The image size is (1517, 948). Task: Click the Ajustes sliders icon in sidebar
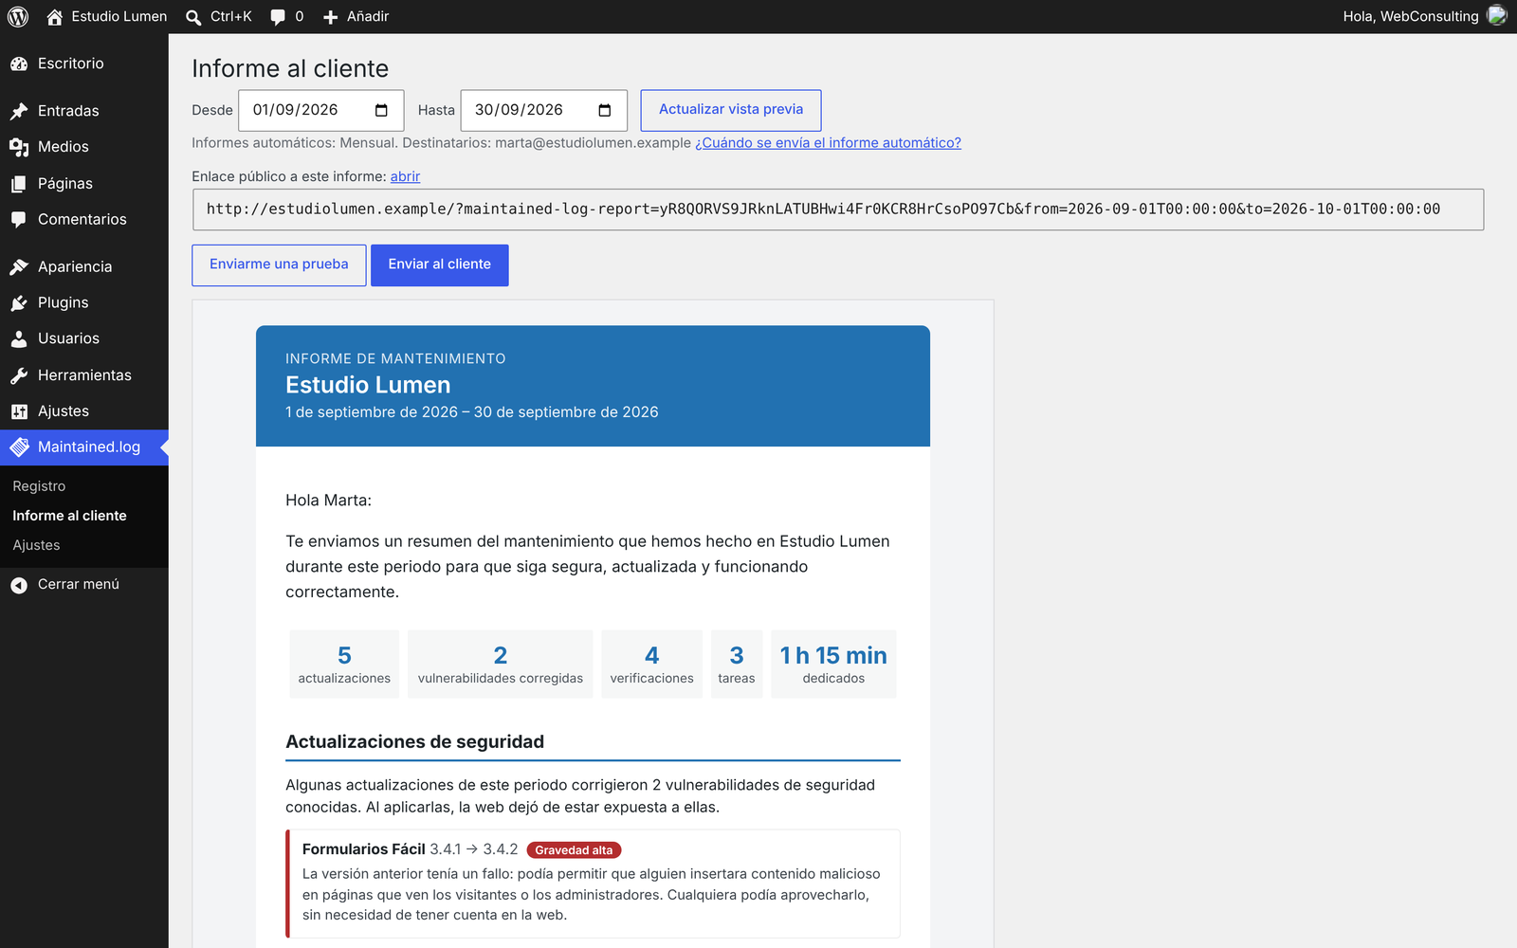click(x=19, y=411)
